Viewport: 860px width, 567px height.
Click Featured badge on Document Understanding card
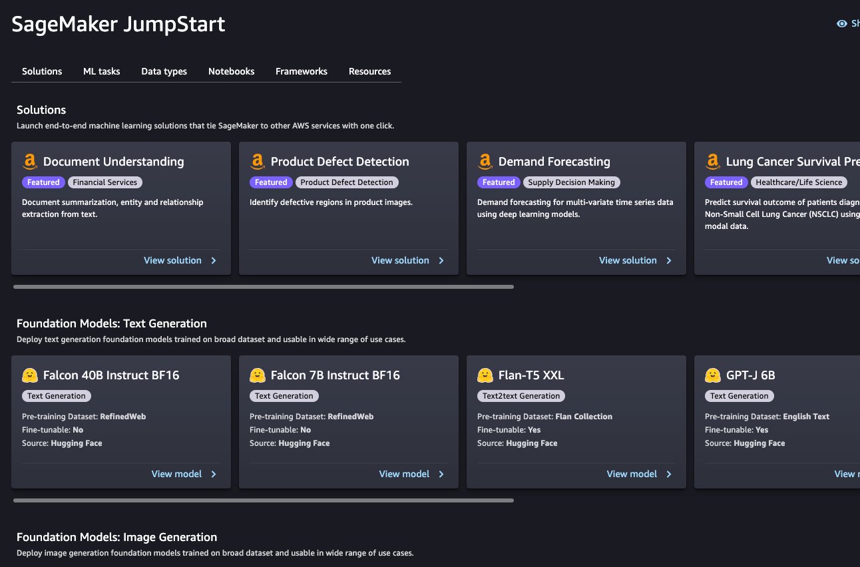click(x=43, y=182)
